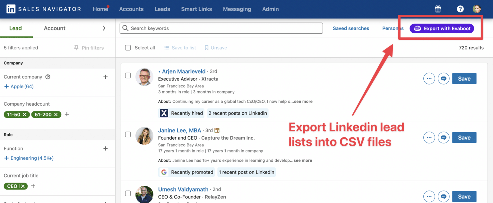This screenshot has width=493, height=203.
Task: Expand the Function filter with the plus icon
Action: coord(106,148)
